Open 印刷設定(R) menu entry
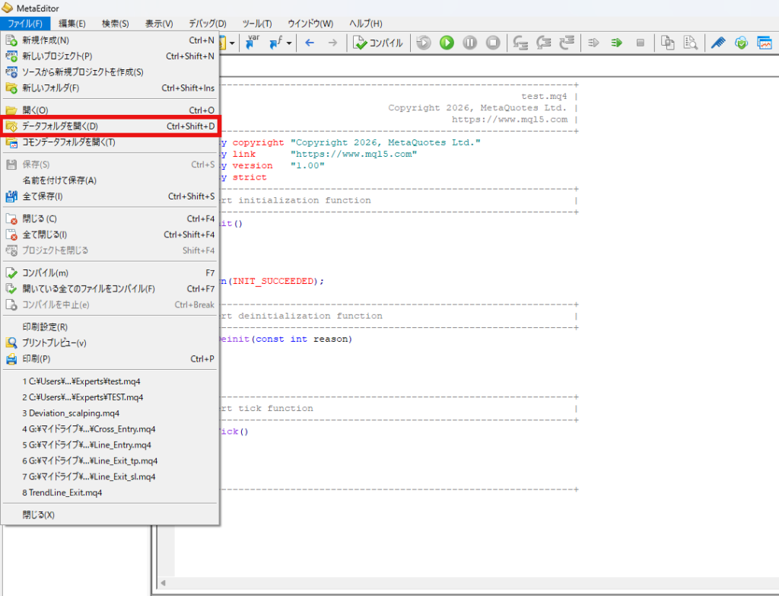 (x=110, y=327)
